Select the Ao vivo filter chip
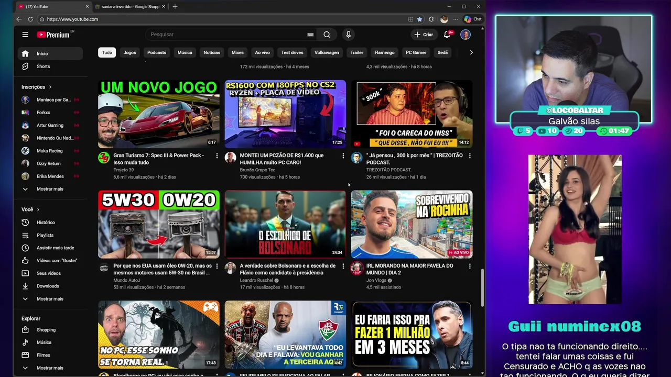This screenshot has height=377, width=671. pos(262,52)
